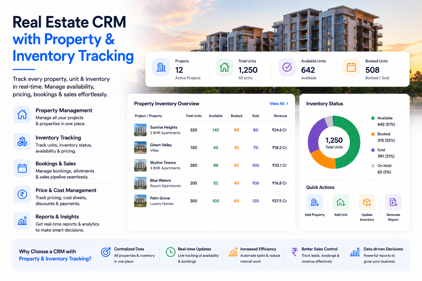Click the Better Sales Control rupee icon

(x=295, y=252)
